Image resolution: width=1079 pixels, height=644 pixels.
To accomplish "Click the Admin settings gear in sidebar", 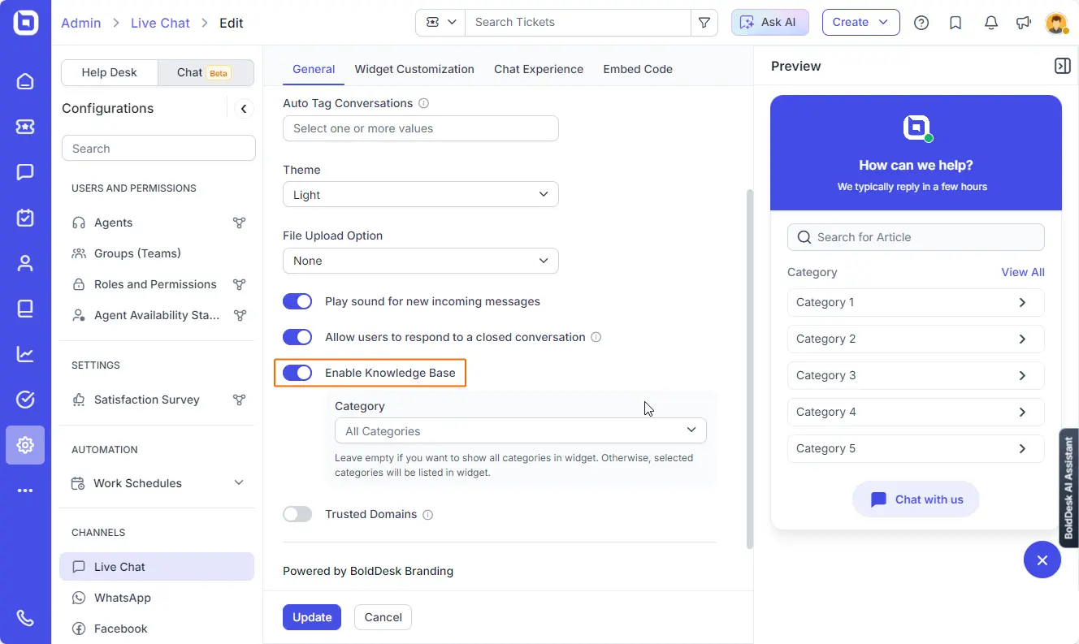I will (25, 445).
